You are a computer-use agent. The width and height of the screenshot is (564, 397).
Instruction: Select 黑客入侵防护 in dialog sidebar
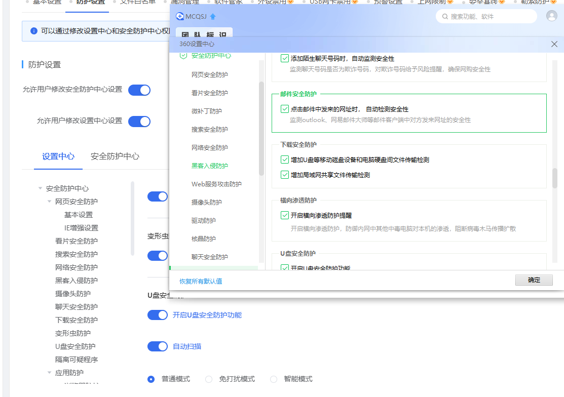point(209,166)
